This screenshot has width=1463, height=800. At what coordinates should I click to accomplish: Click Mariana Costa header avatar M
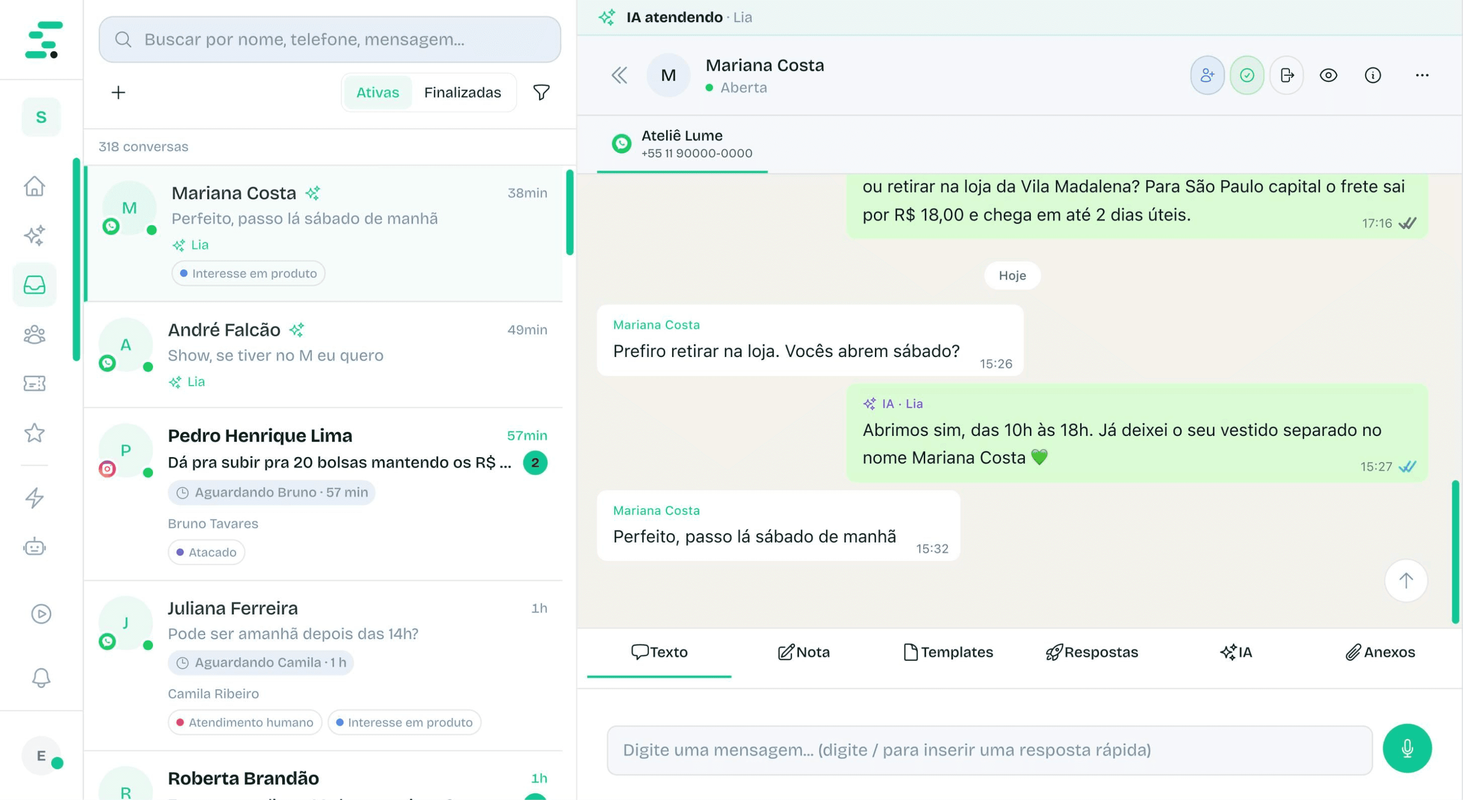tap(669, 75)
